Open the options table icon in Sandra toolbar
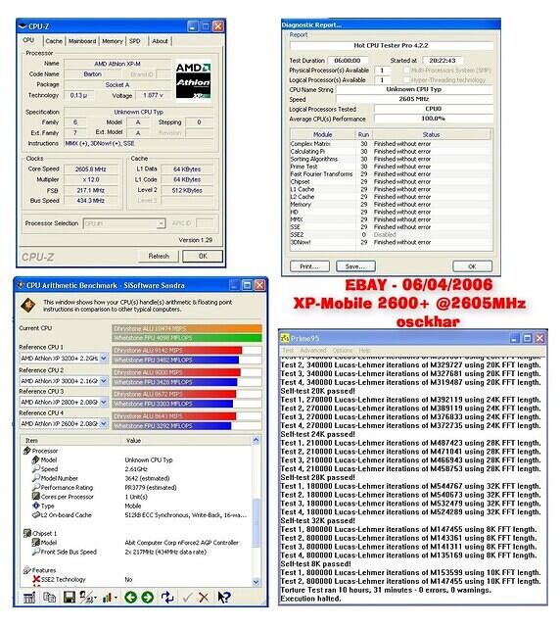The height and width of the screenshot is (627, 560). tap(29, 598)
